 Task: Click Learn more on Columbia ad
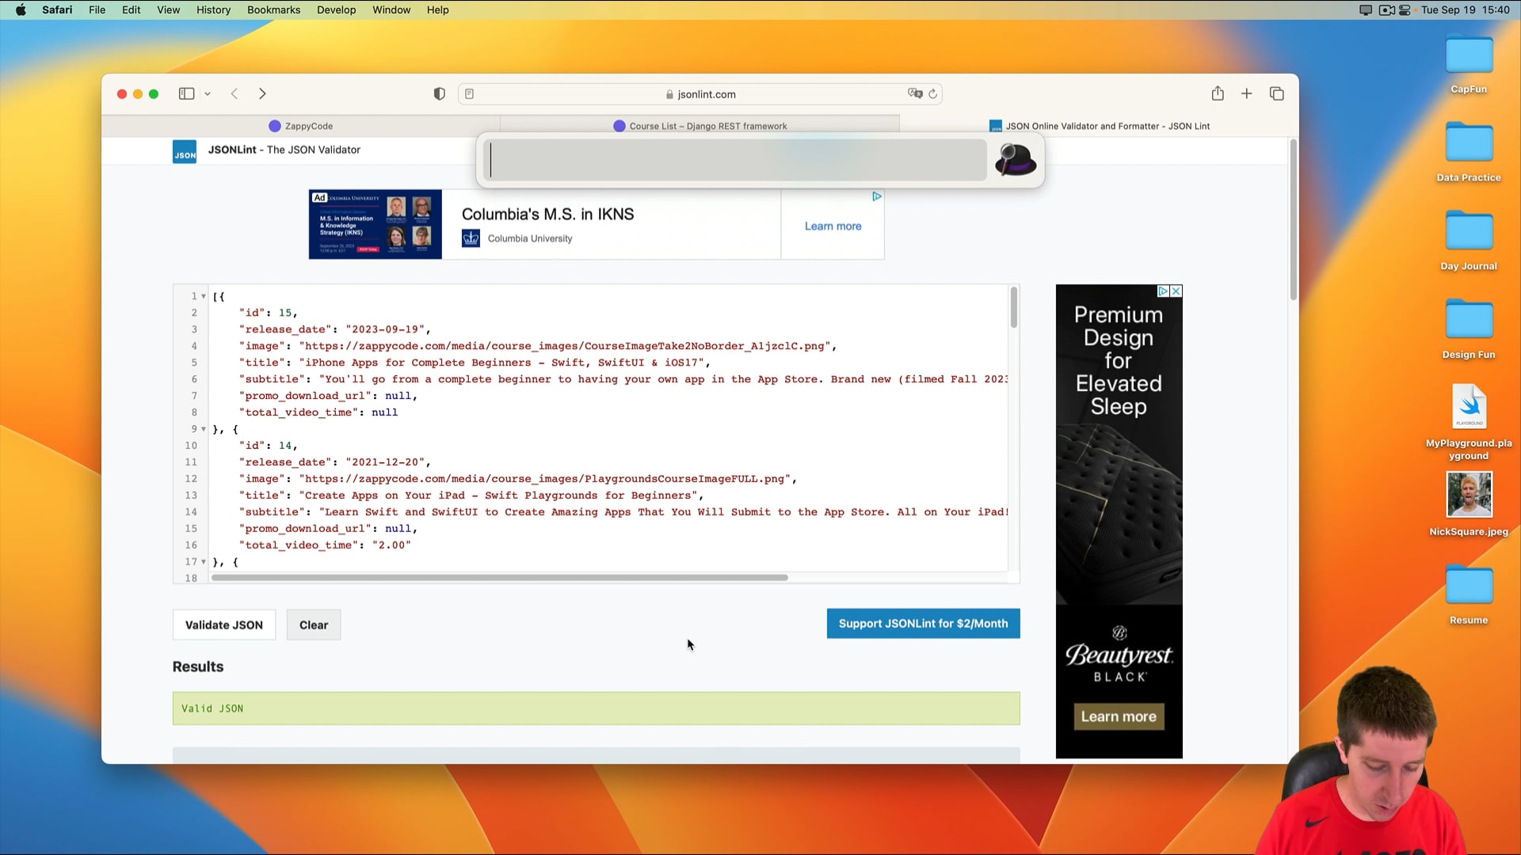[x=833, y=226]
